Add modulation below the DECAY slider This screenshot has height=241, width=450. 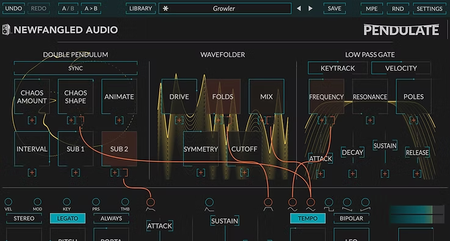(352, 173)
